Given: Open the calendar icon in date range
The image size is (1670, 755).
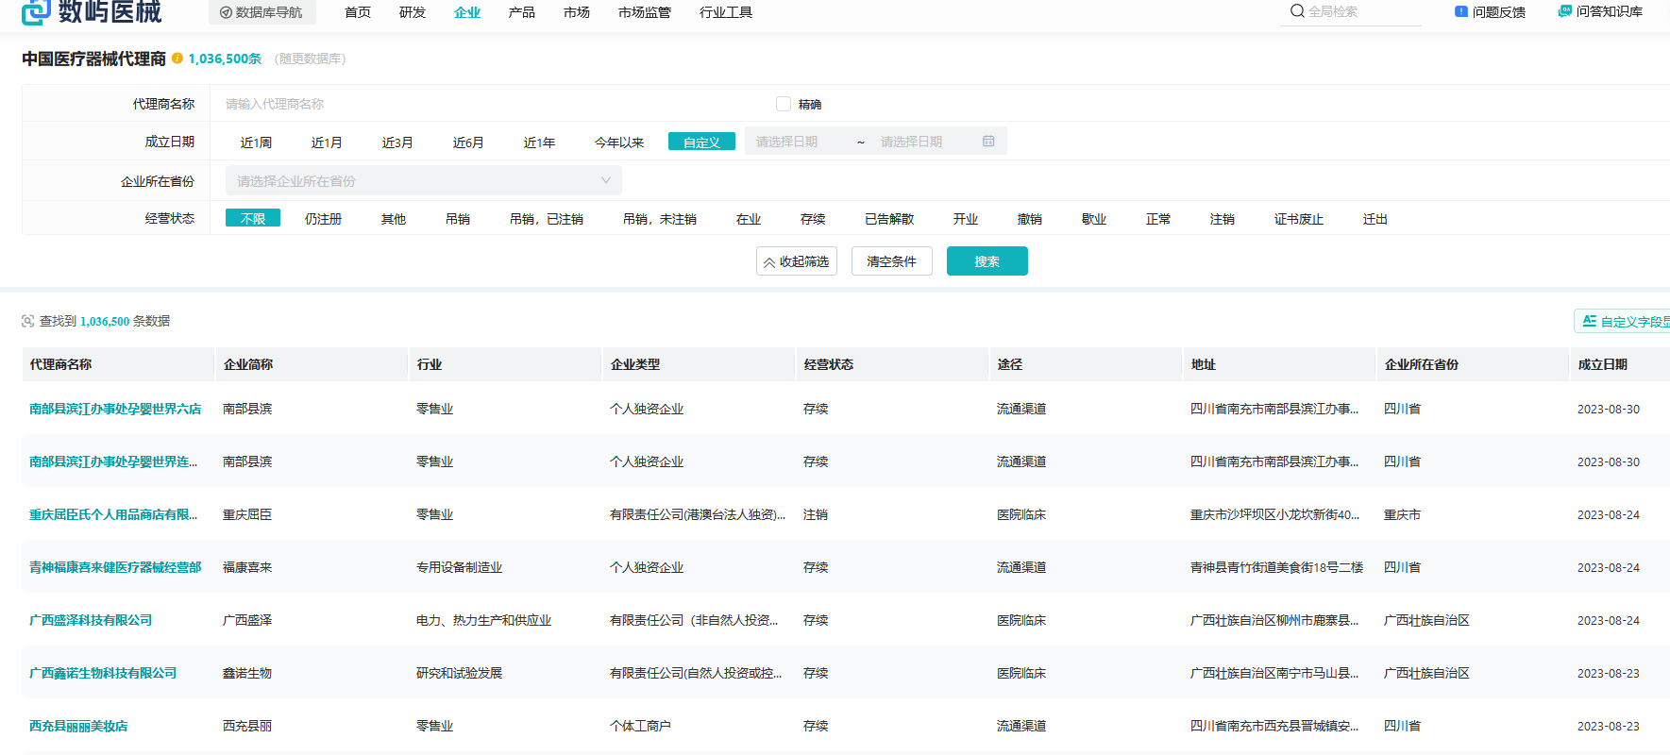Looking at the screenshot, I should click(988, 142).
